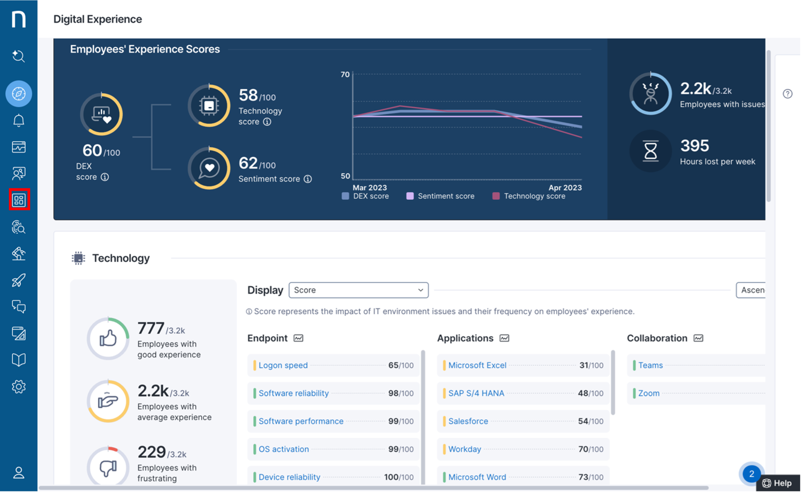Click the help question mark on the right

pyautogui.click(x=788, y=93)
